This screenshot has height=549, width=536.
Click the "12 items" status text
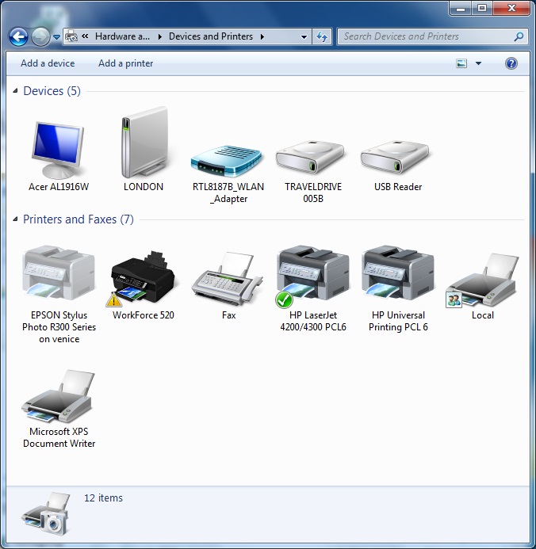(x=103, y=498)
